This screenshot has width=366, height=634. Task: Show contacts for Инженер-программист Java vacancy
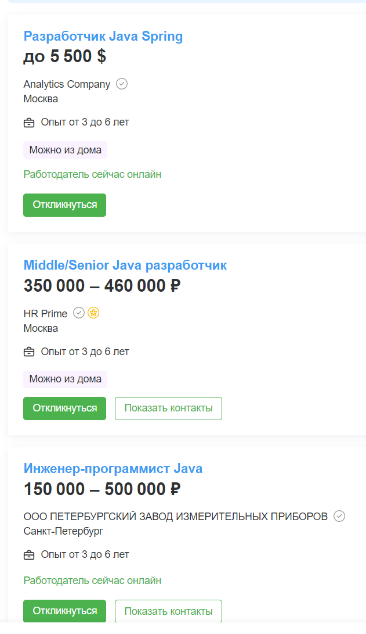click(x=168, y=611)
